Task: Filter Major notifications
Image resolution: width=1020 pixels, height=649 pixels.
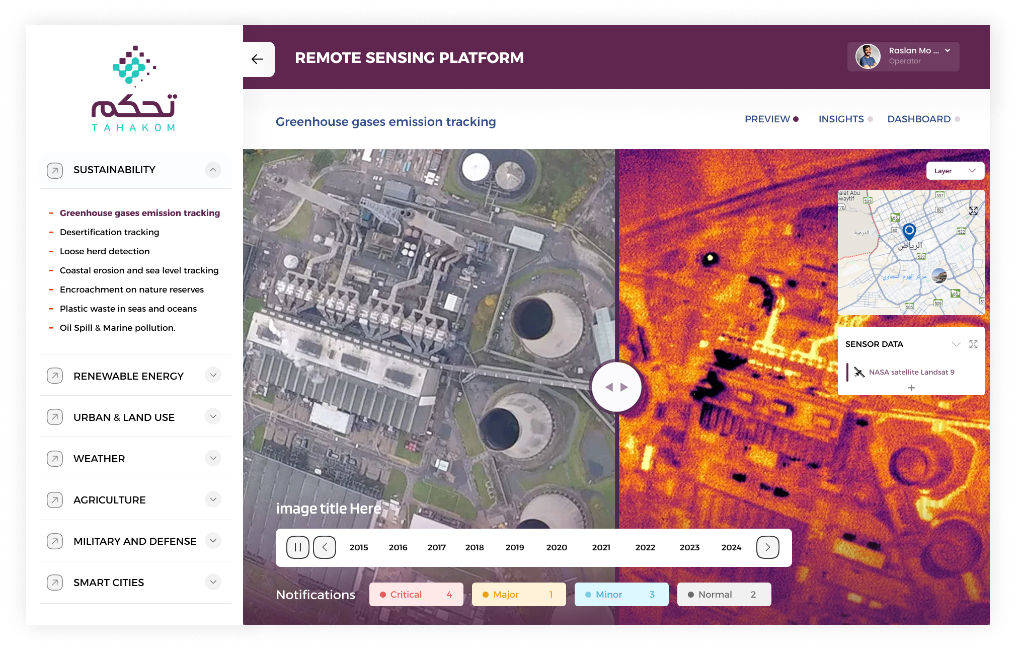Action: 519,595
